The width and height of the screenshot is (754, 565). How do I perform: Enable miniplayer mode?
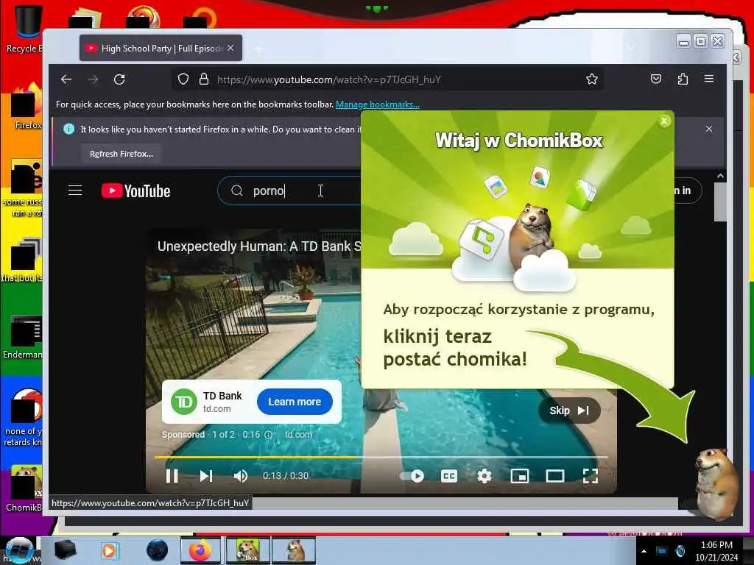pyautogui.click(x=520, y=476)
